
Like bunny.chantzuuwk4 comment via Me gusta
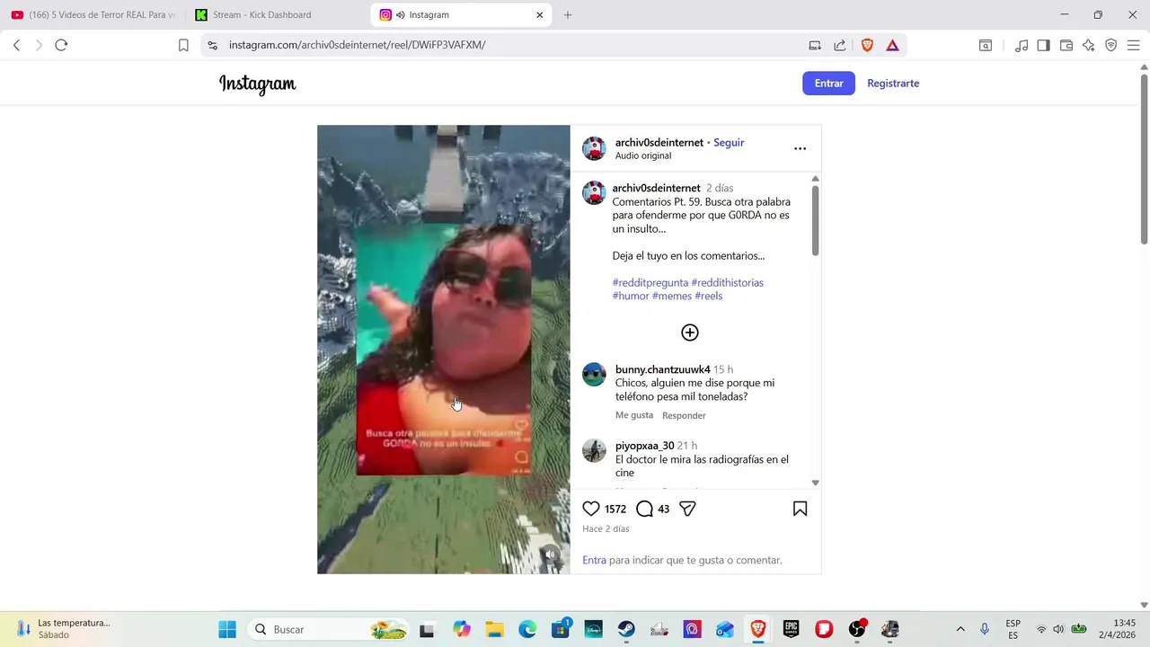click(x=634, y=415)
